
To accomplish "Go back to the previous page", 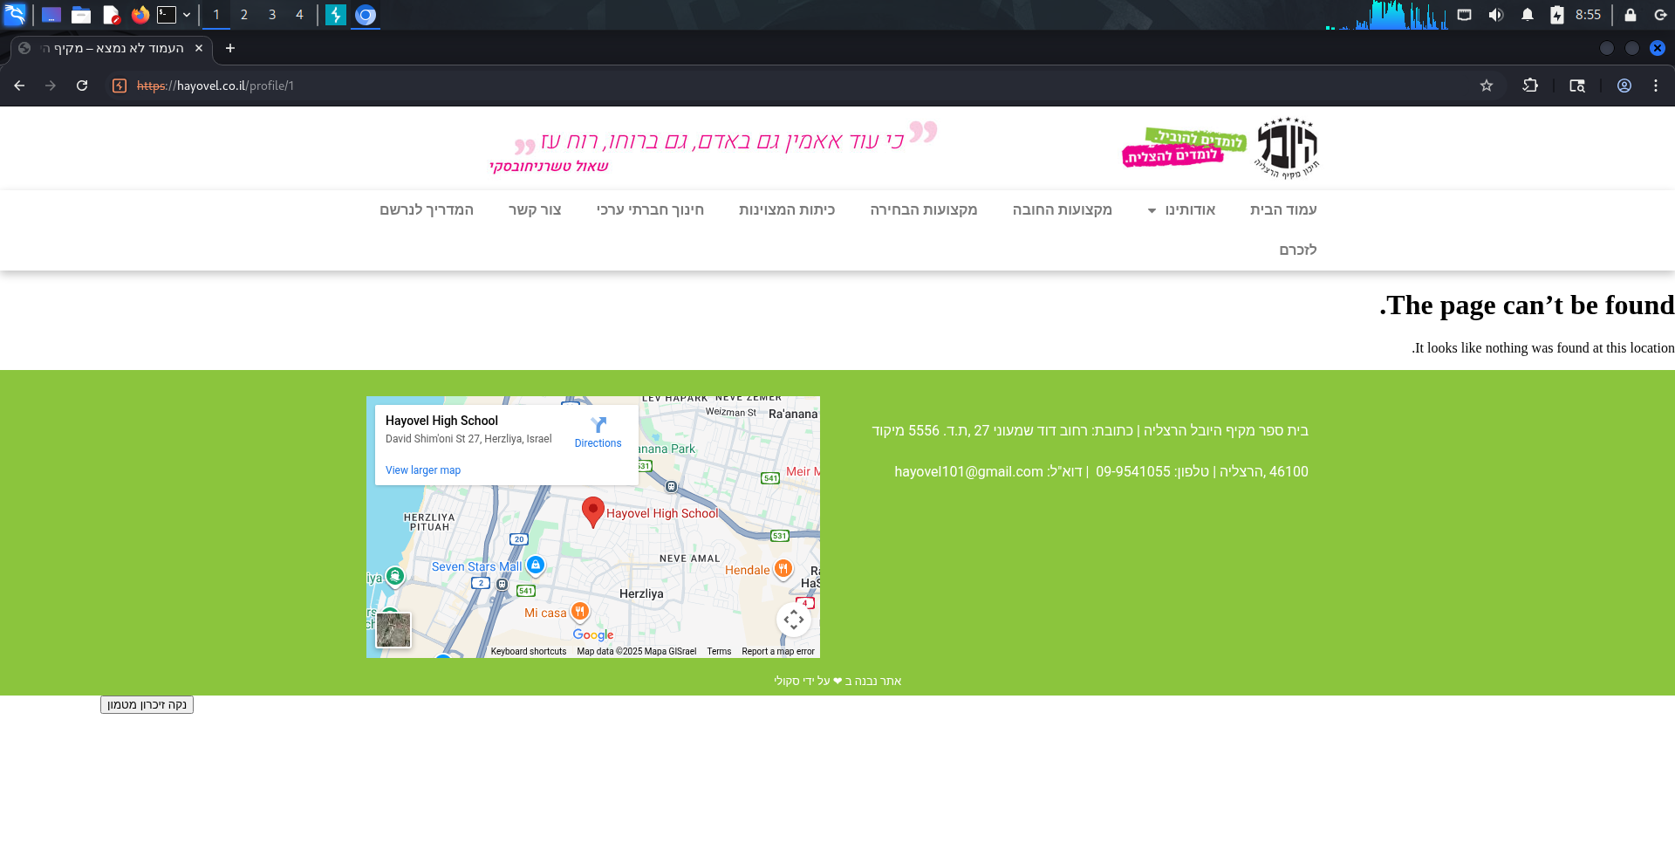I will click(19, 86).
